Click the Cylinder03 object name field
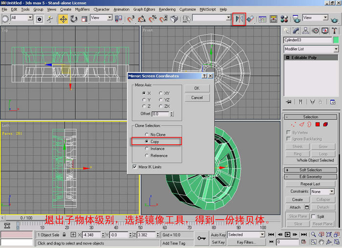 point(307,40)
